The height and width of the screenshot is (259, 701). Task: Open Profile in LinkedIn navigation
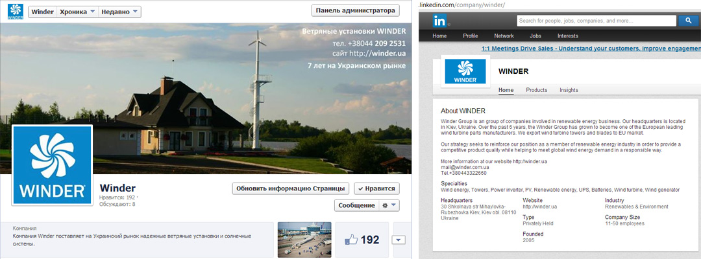(471, 36)
